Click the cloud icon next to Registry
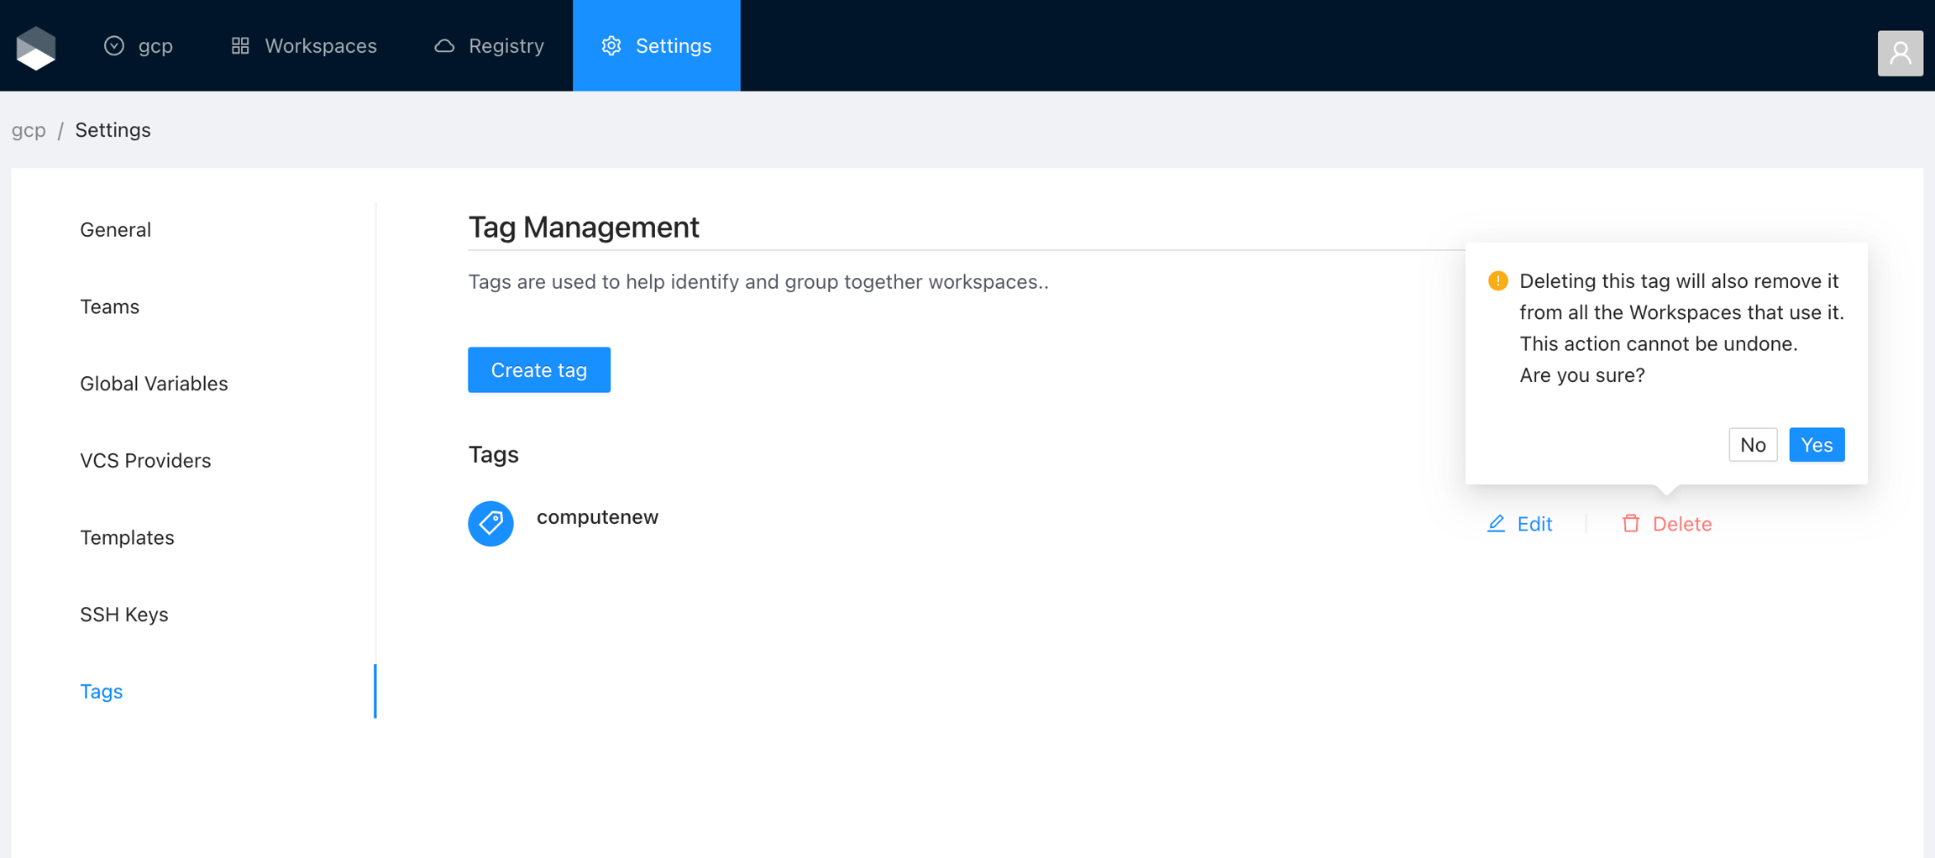Image resolution: width=1935 pixels, height=858 pixels. (444, 46)
